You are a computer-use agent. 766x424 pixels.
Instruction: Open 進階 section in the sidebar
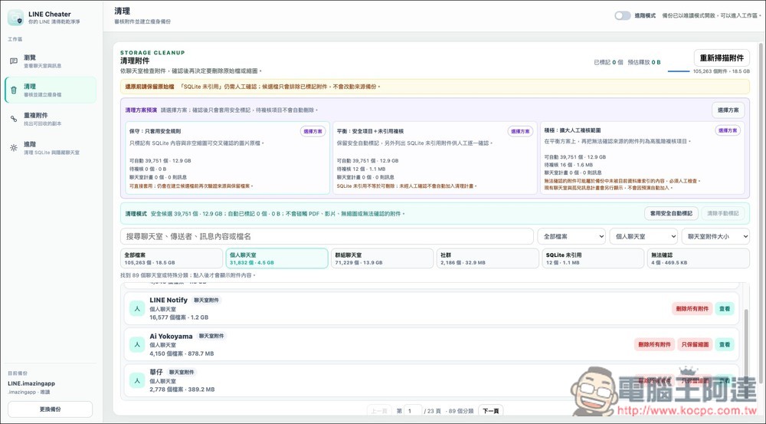tap(51, 148)
